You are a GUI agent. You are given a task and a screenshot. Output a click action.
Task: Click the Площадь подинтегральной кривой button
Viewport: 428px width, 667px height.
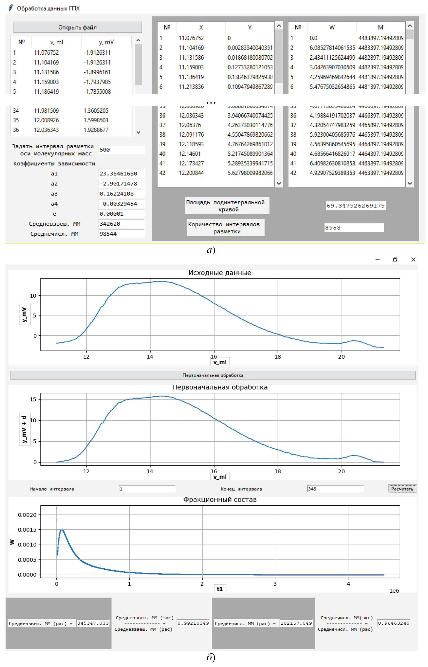227,206
